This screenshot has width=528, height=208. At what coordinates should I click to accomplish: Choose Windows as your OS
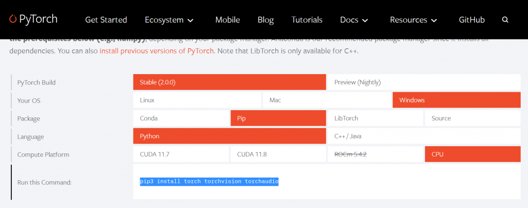457,100
